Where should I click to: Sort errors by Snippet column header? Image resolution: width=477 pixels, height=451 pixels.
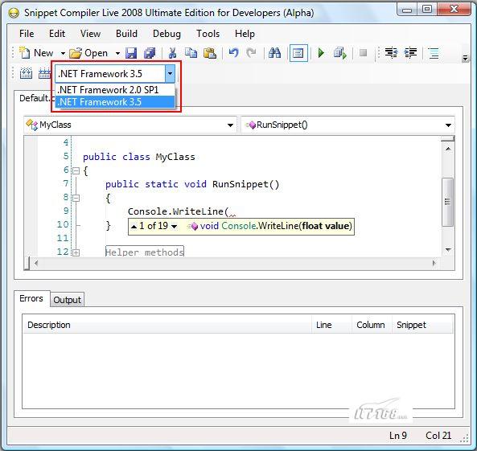tap(422, 325)
